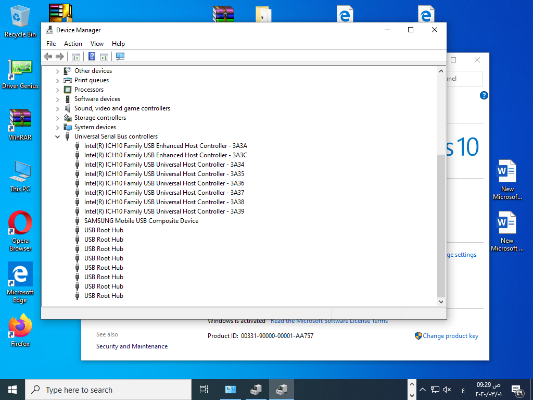Click the Universal Serial Bus controllers USB icon

coord(68,136)
